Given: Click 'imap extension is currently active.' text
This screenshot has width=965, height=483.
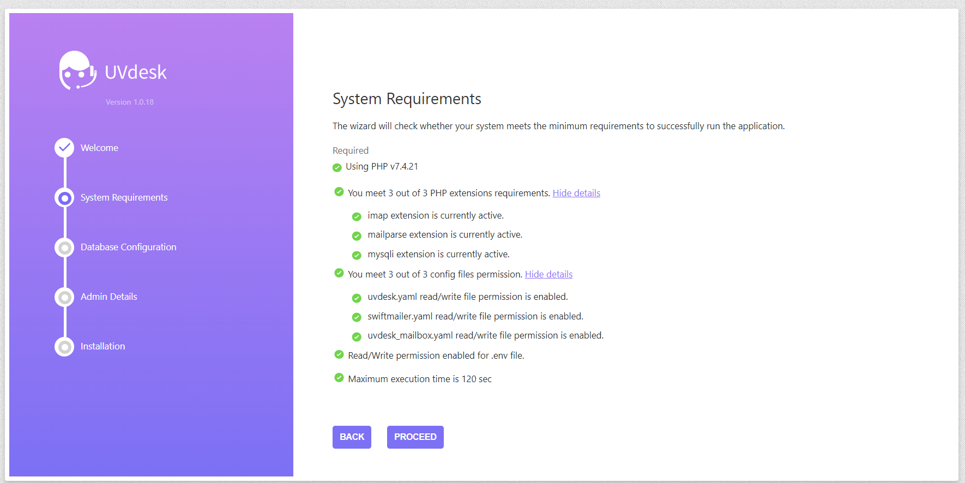Looking at the screenshot, I should (x=436, y=215).
